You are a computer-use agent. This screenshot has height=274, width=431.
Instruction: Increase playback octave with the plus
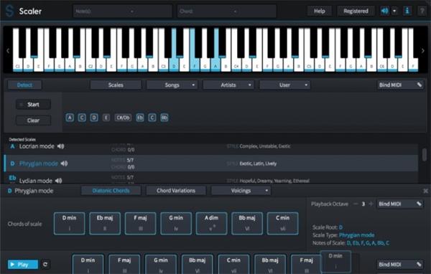(x=371, y=204)
